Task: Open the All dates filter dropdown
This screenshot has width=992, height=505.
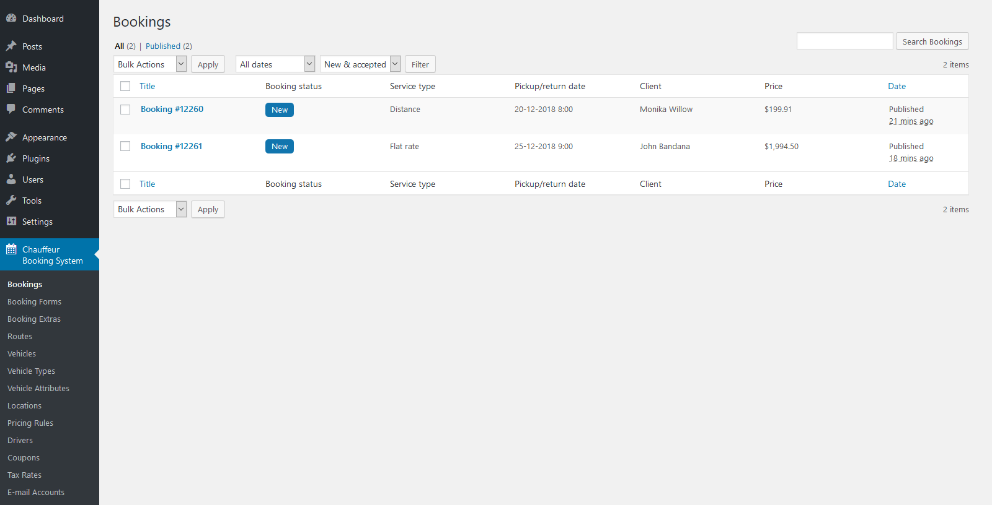Action: (x=275, y=64)
